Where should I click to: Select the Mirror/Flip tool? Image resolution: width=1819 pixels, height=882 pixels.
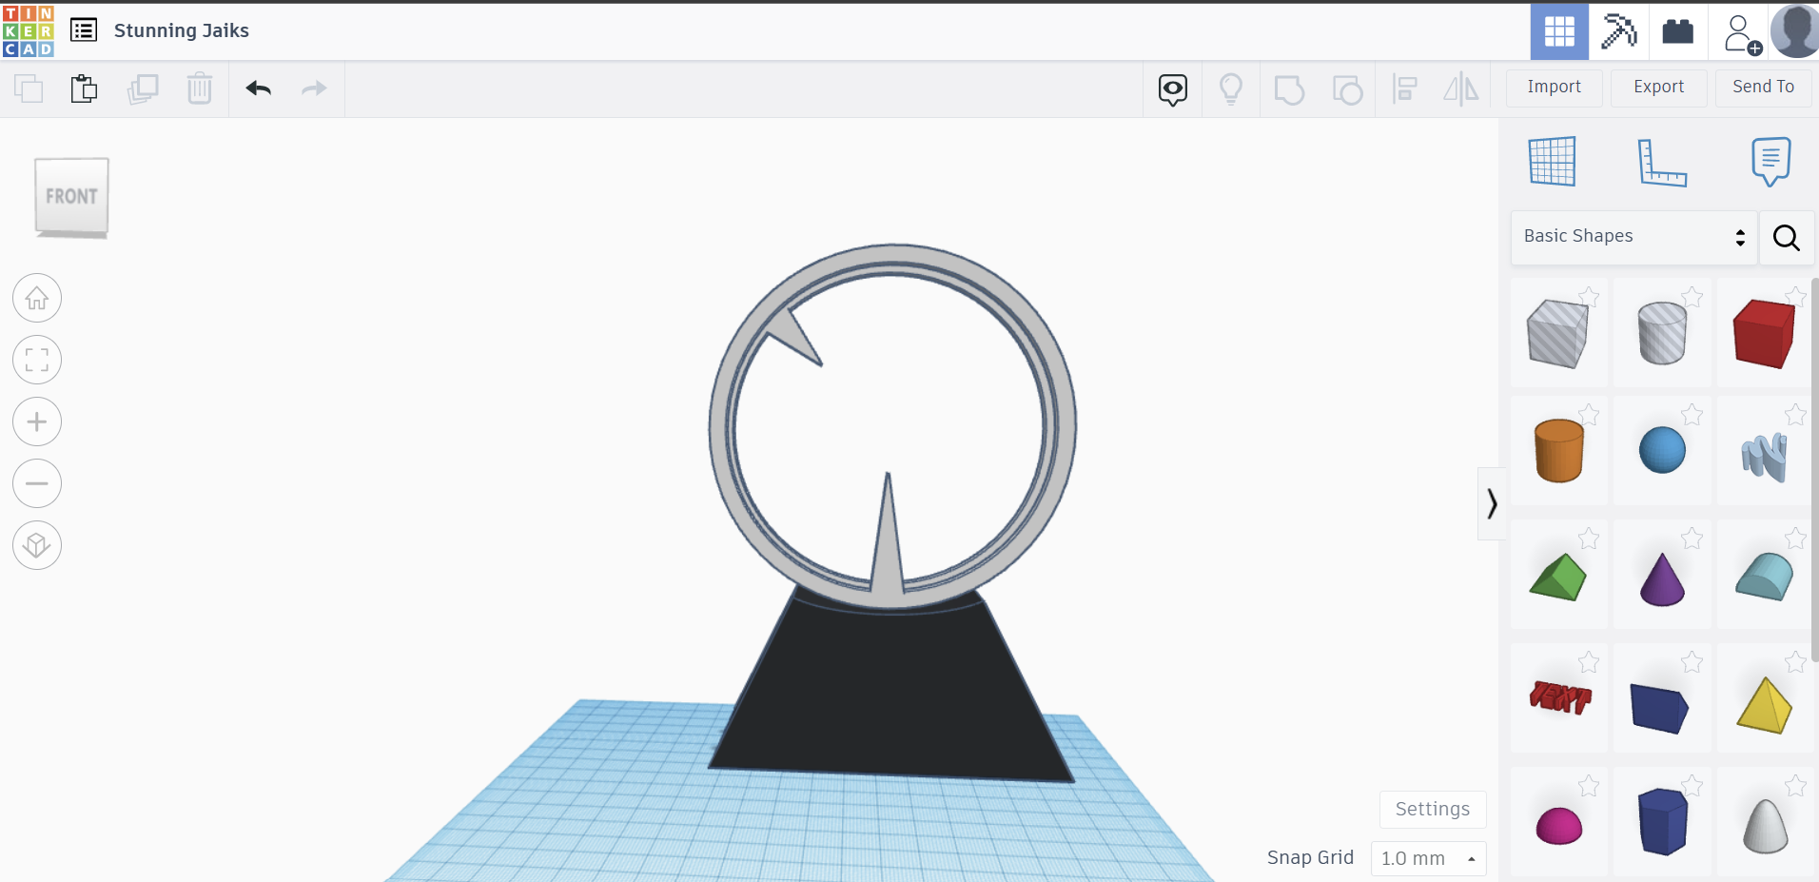(1461, 88)
